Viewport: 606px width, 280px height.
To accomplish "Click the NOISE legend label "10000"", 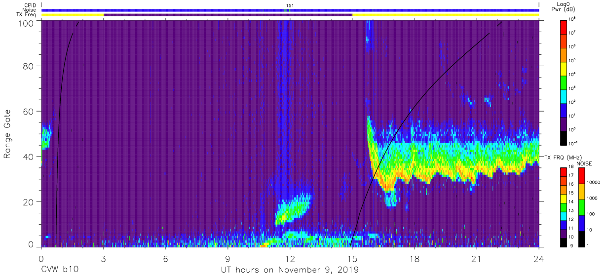I will (x=593, y=183).
